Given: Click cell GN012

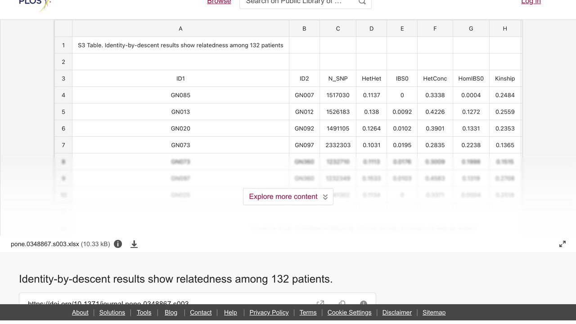Looking at the screenshot, I should pos(304,112).
